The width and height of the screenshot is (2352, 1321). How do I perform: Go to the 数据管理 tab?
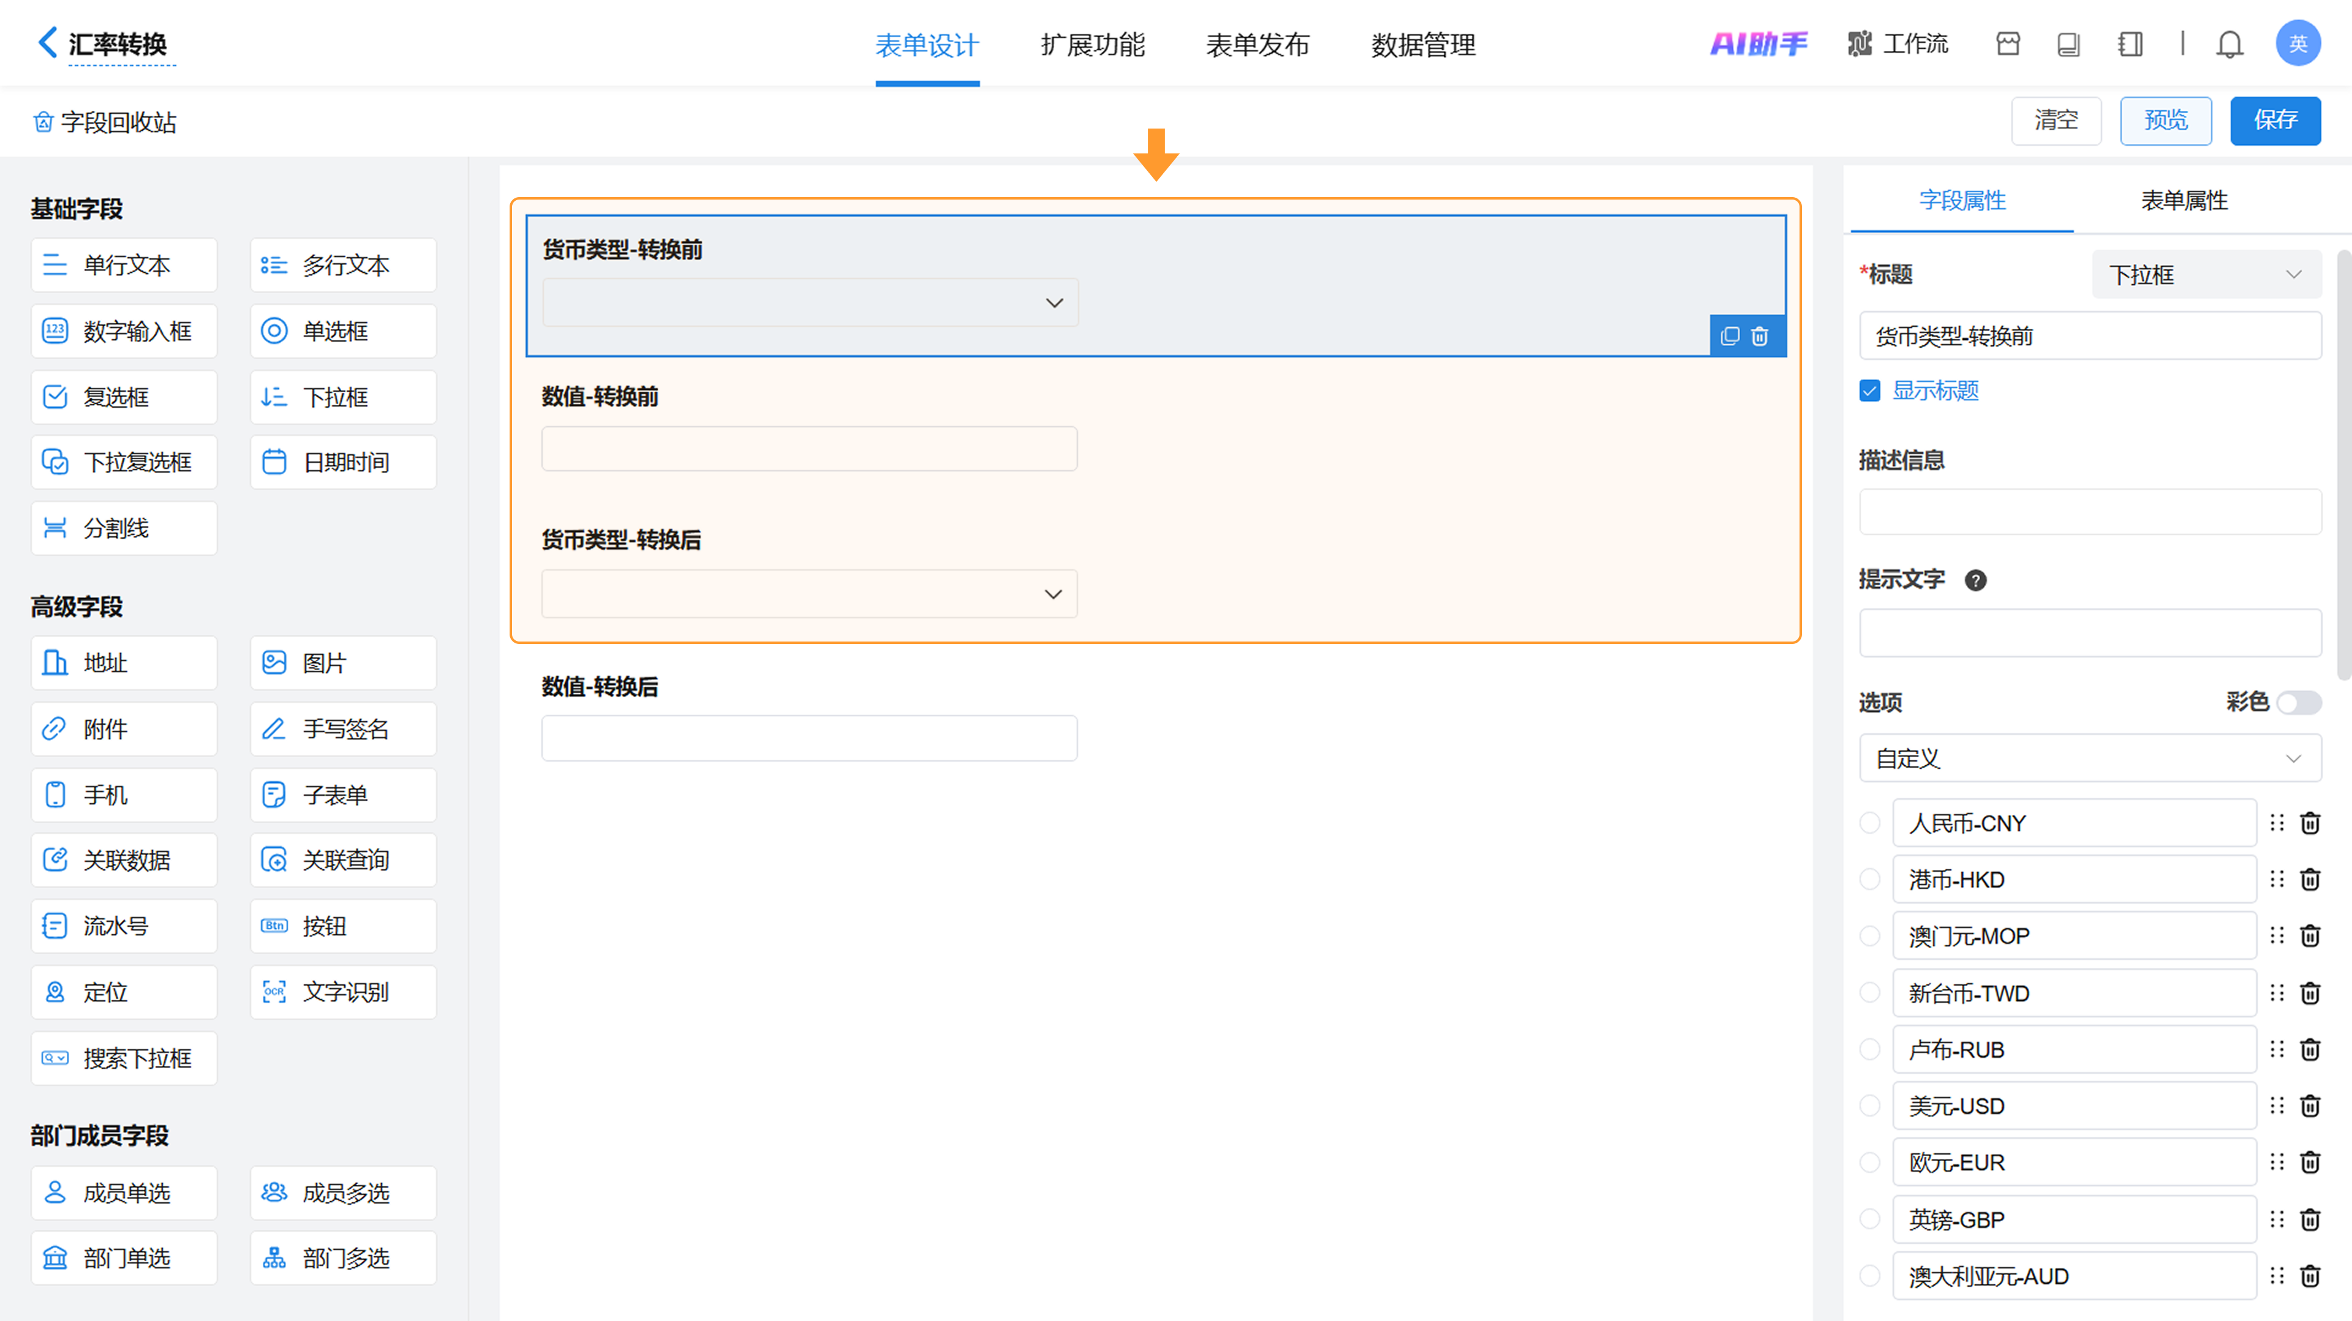(1422, 44)
